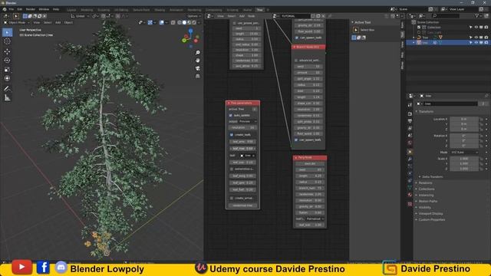Open the Output properties tab icon
The width and height of the screenshot is (491, 276).
click(410, 121)
